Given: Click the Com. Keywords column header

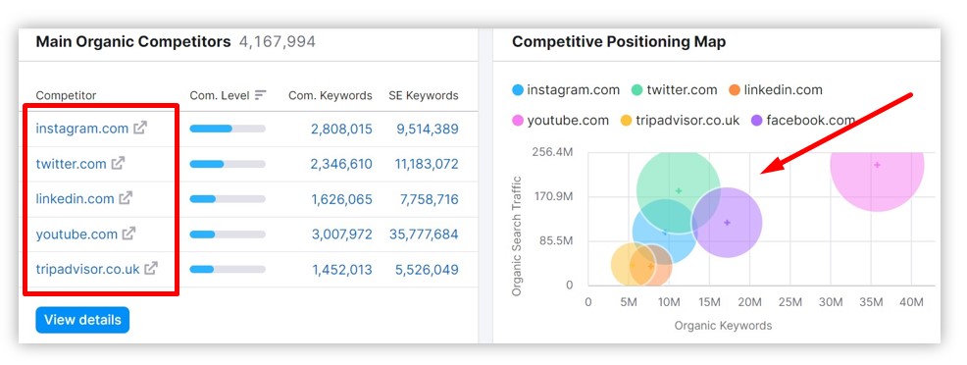Looking at the screenshot, I should 331,95.
